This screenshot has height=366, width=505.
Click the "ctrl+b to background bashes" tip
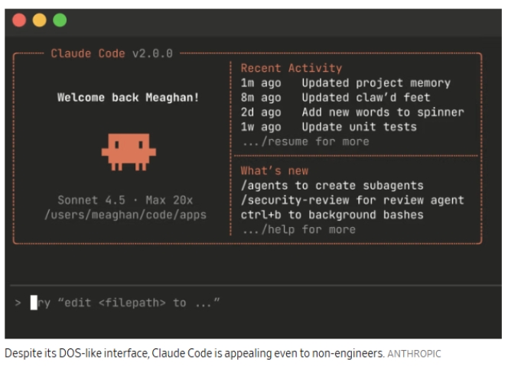coord(331,215)
